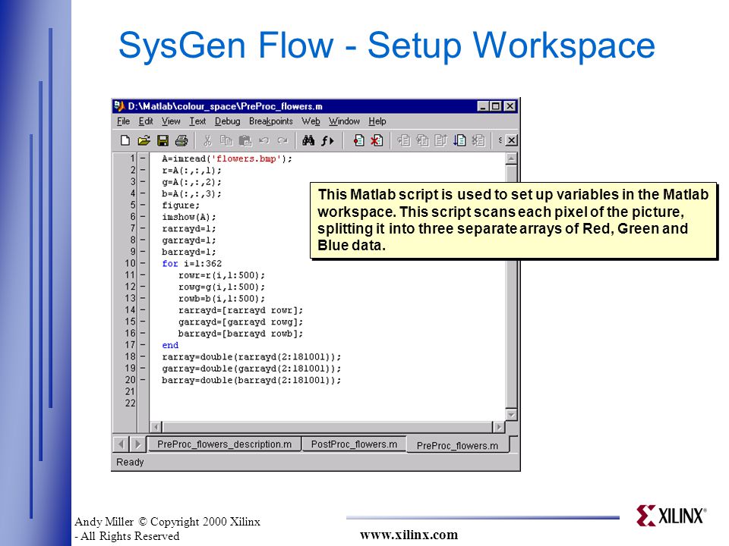Open Find with the binoculars icon
Image resolution: width=729 pixels, height=546 pixels.
(308, 140)
